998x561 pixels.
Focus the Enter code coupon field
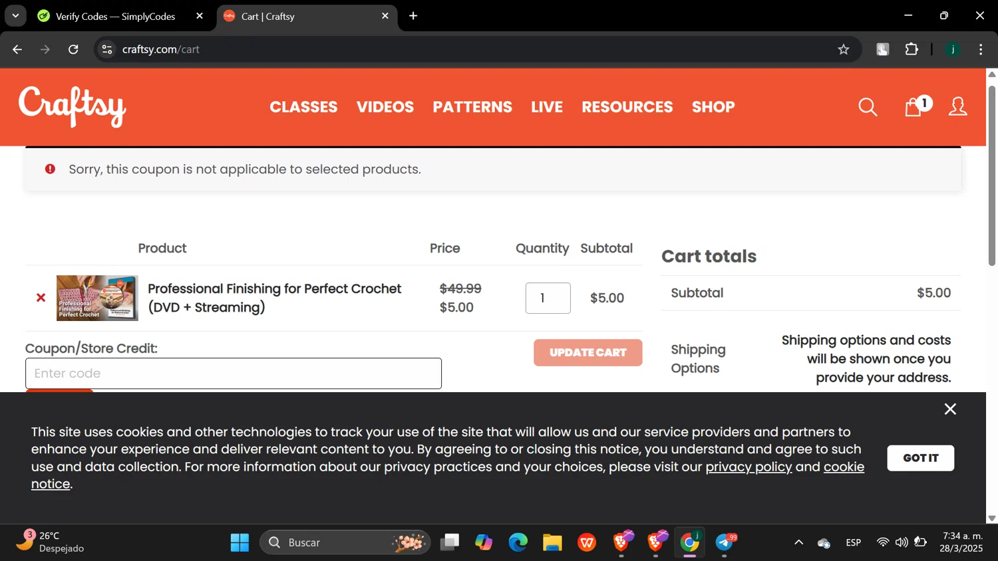(234, 374)
